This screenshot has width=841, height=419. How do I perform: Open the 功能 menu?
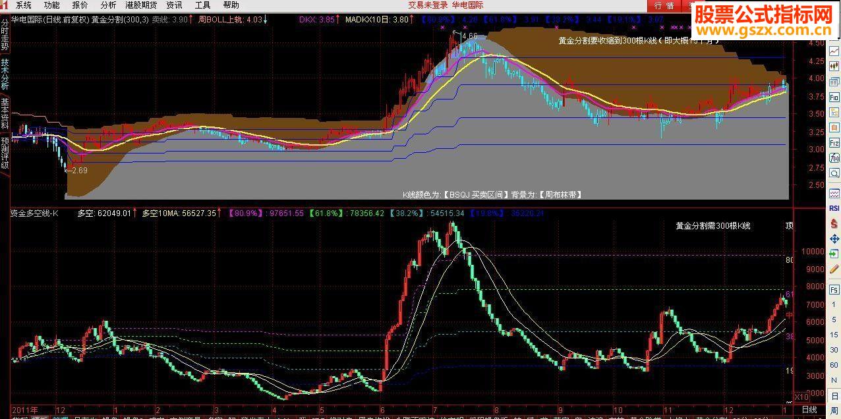point(52,5)
